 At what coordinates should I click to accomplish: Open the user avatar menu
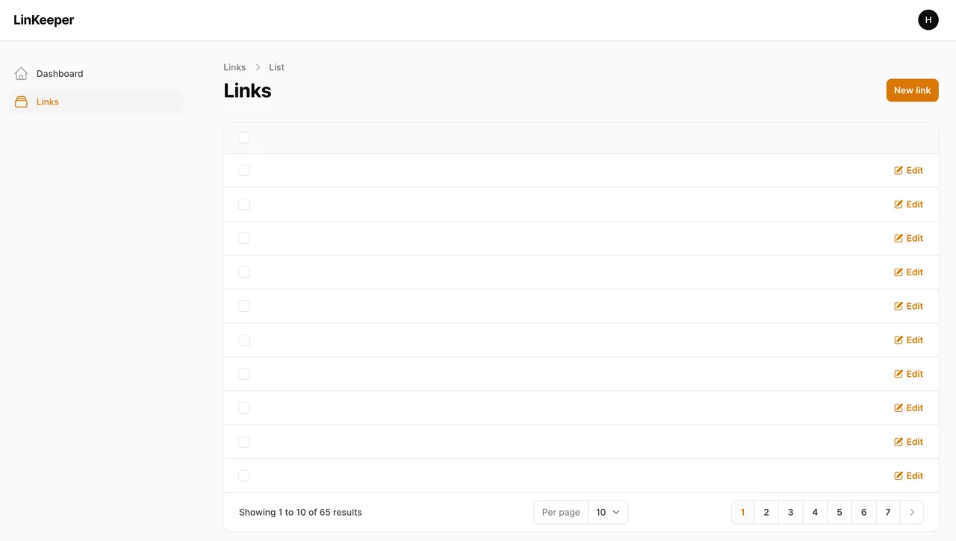click(928, 20)
